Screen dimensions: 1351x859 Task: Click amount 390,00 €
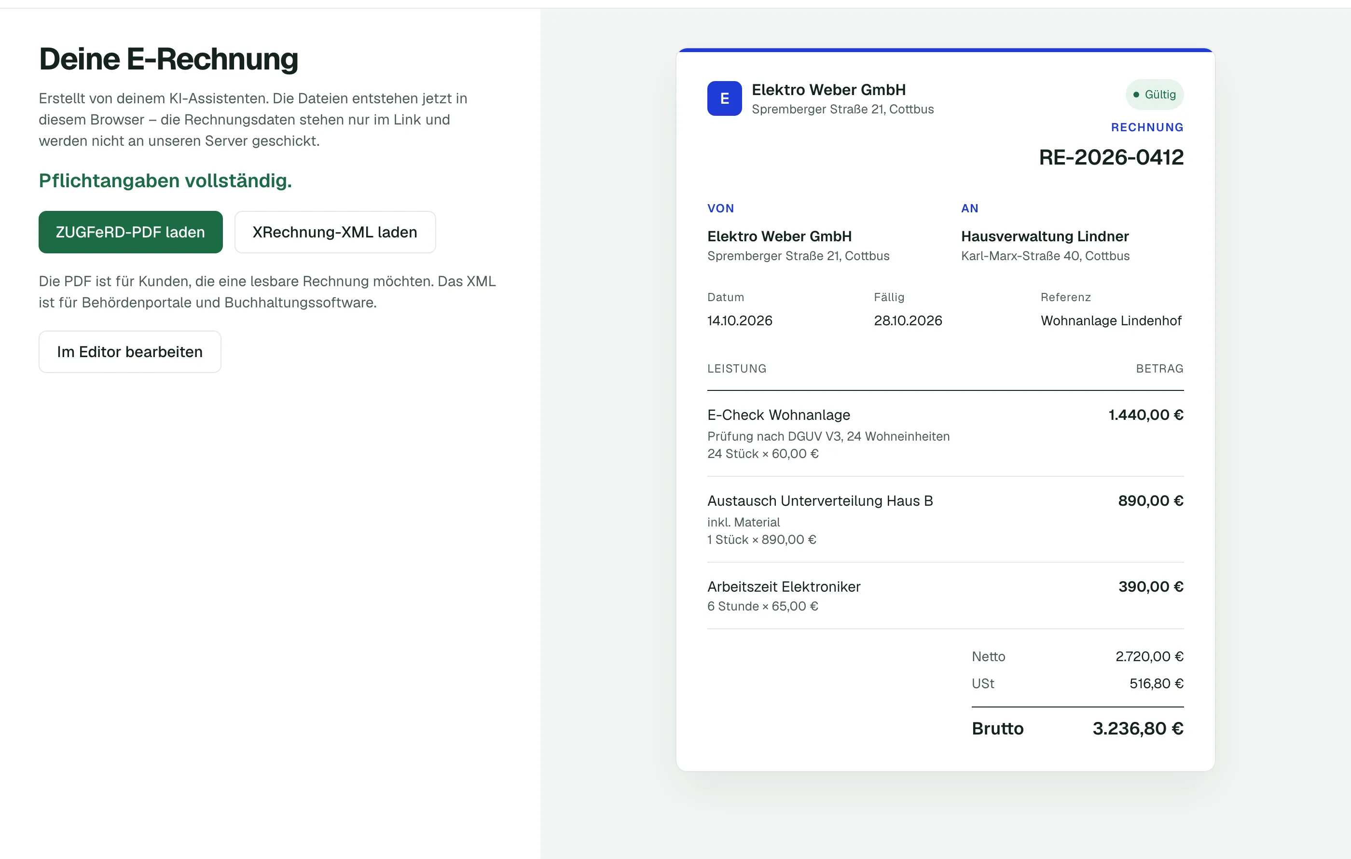click(1151, 586)
